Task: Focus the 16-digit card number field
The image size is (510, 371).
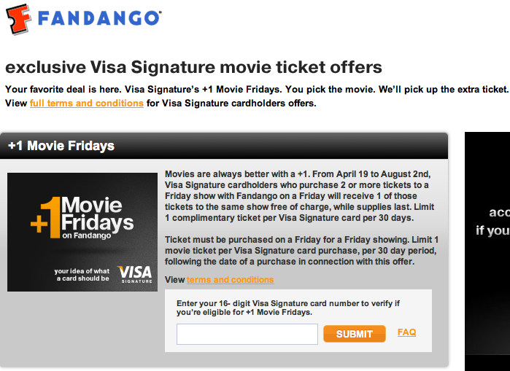Action: tap(247, 334)
